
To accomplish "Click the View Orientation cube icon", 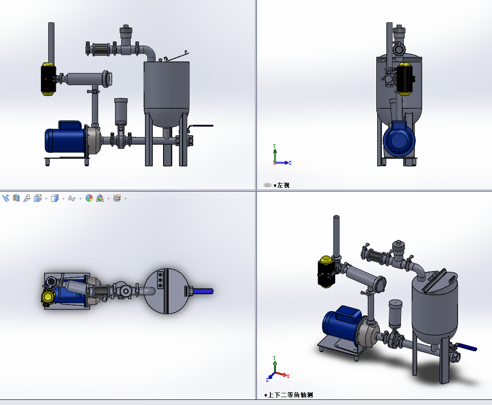I will (x=38, y=198).
